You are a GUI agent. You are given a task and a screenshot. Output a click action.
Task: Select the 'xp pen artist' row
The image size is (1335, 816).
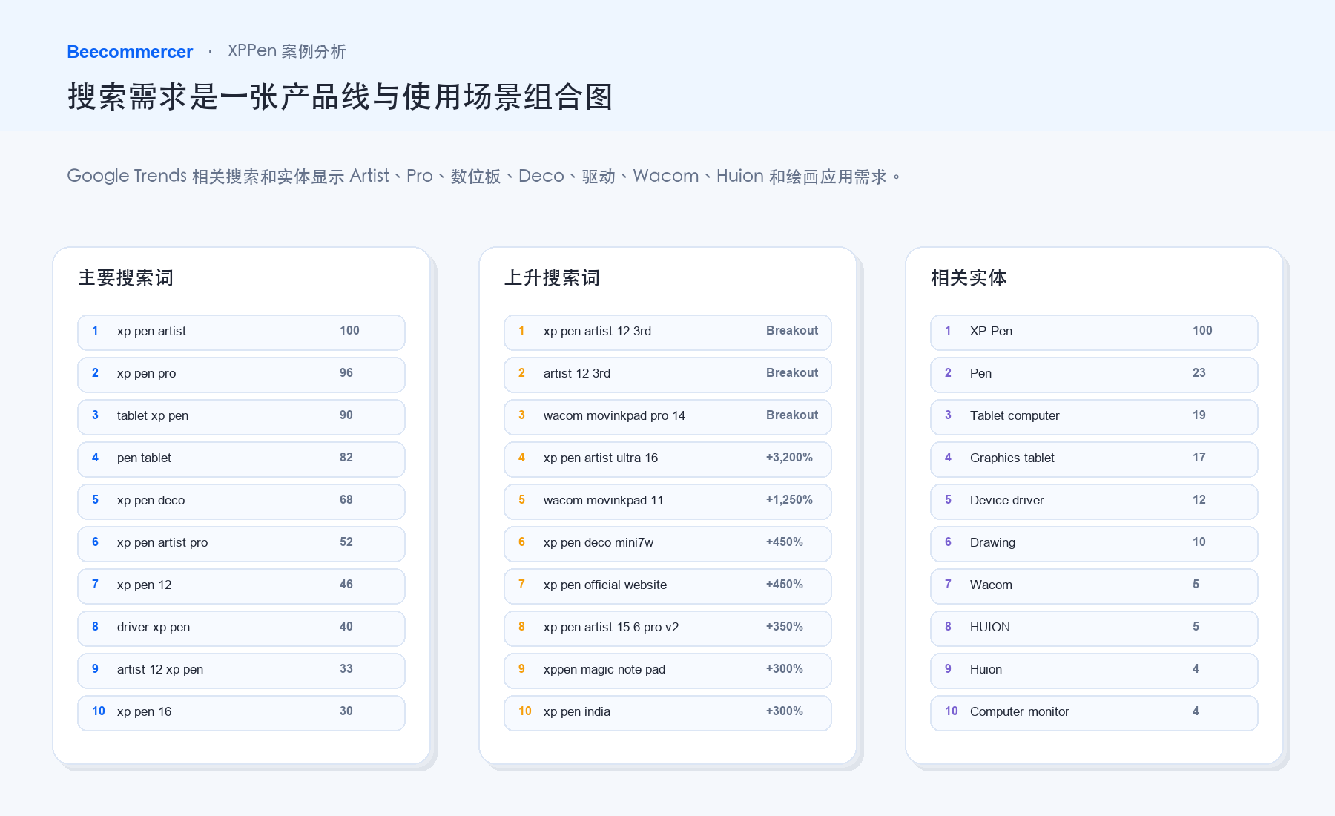241,332
